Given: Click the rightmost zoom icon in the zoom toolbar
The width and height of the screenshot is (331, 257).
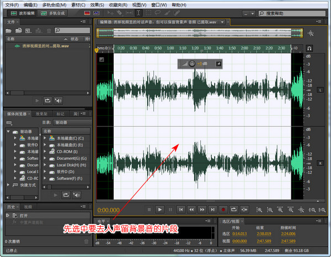Looking at the screenshot, I should pyautogui.click(x=322, y=210).
